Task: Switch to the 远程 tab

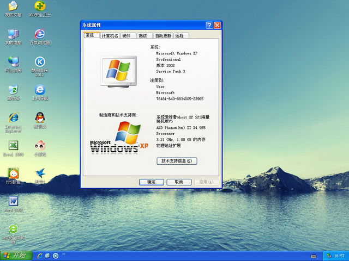Action: tap(181, 35)
